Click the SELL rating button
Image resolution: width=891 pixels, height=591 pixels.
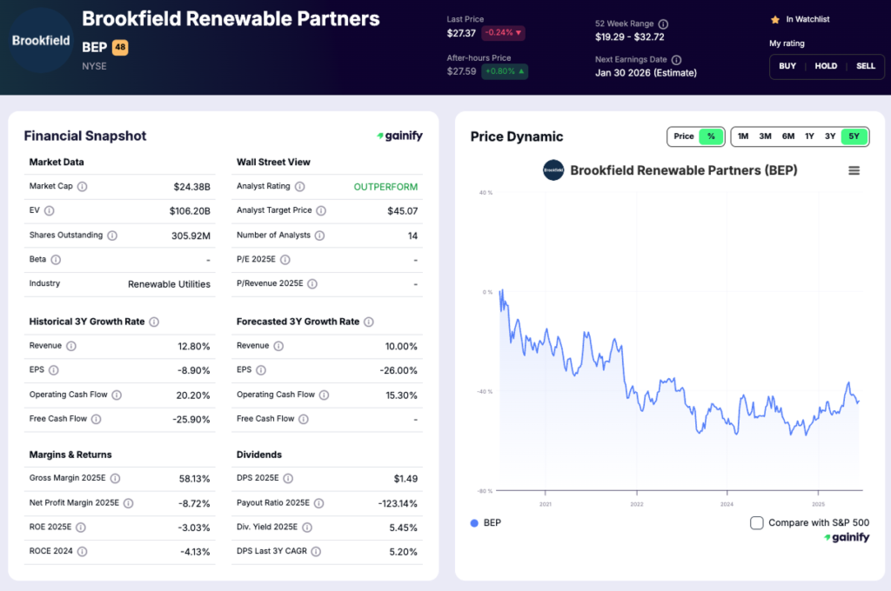[866, 65]
